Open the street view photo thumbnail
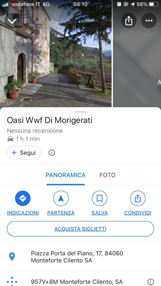 56,54
